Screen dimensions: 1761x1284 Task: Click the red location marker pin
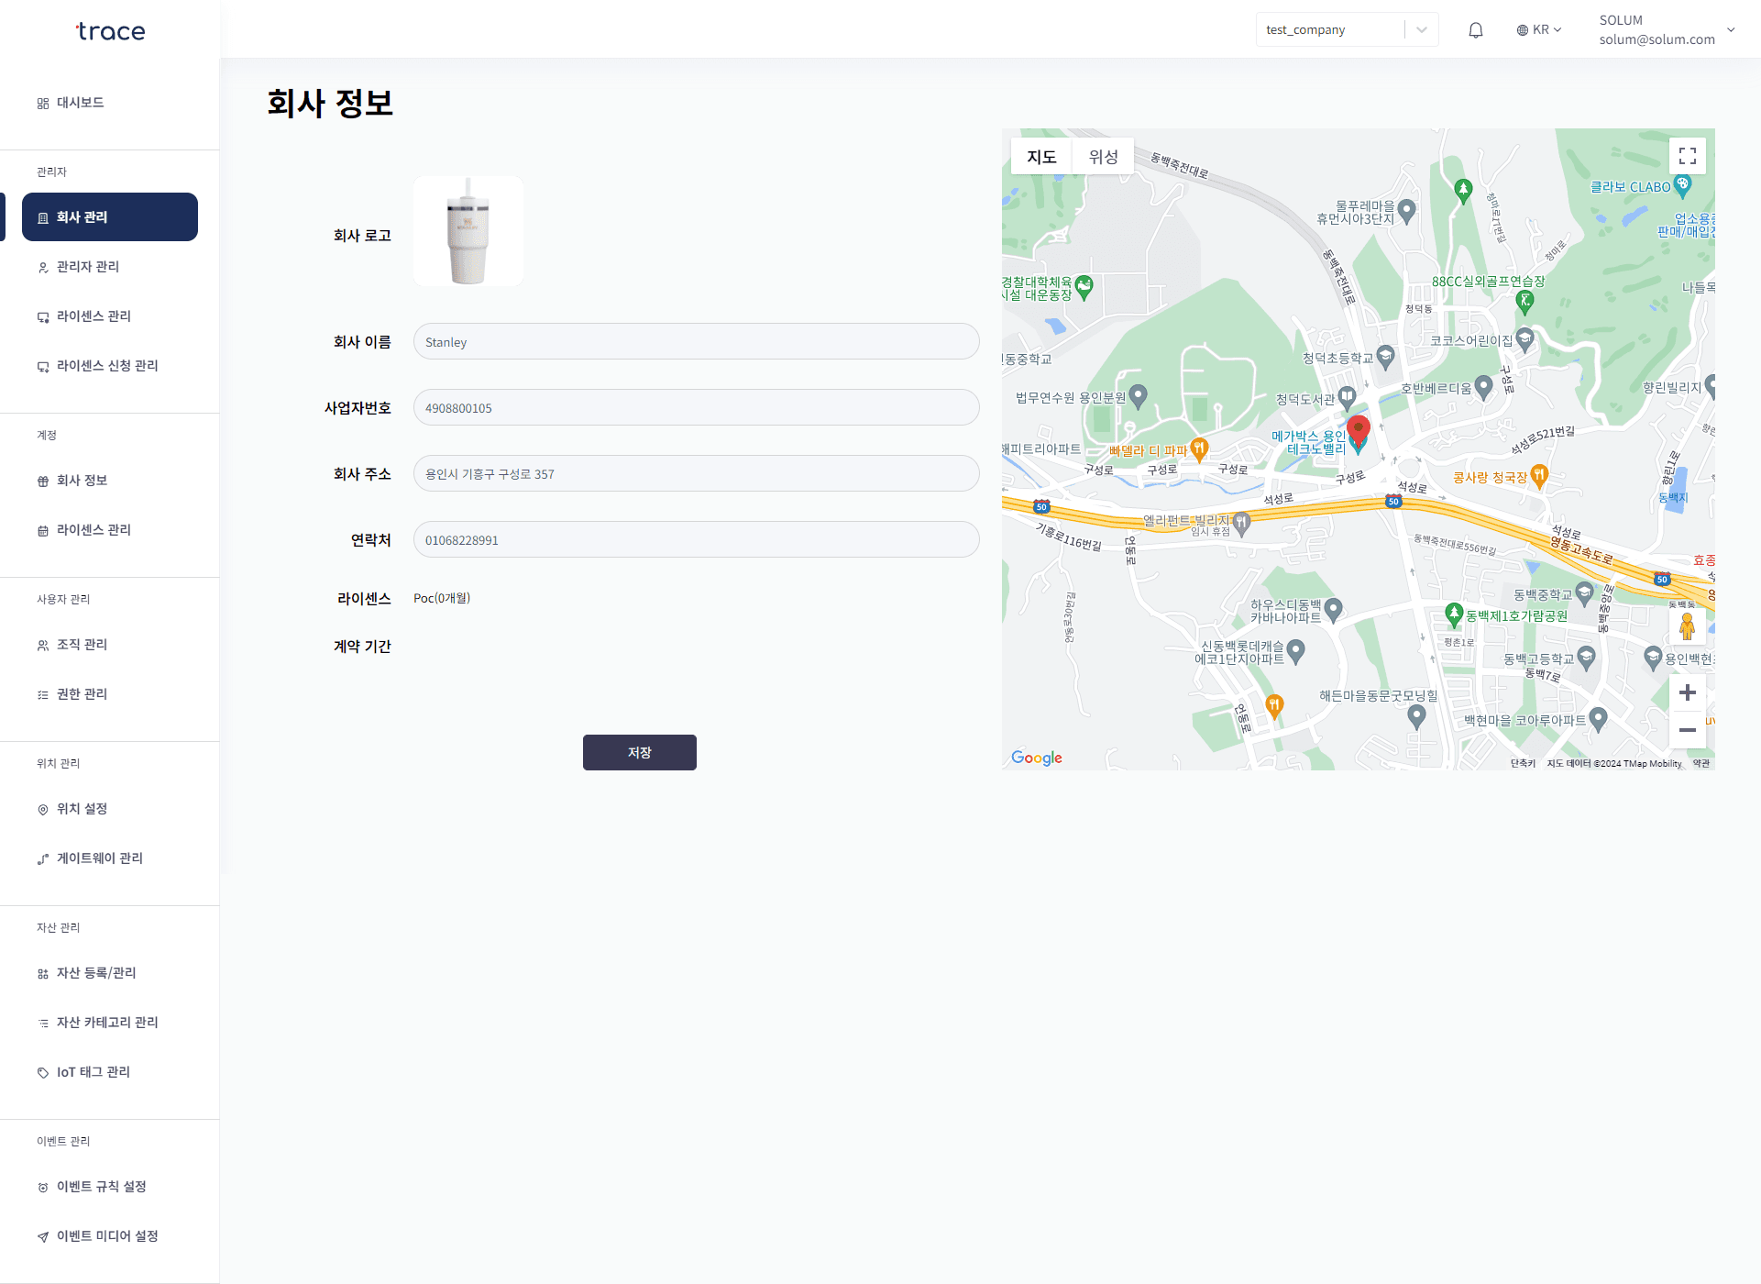[x=1359, y=427]
